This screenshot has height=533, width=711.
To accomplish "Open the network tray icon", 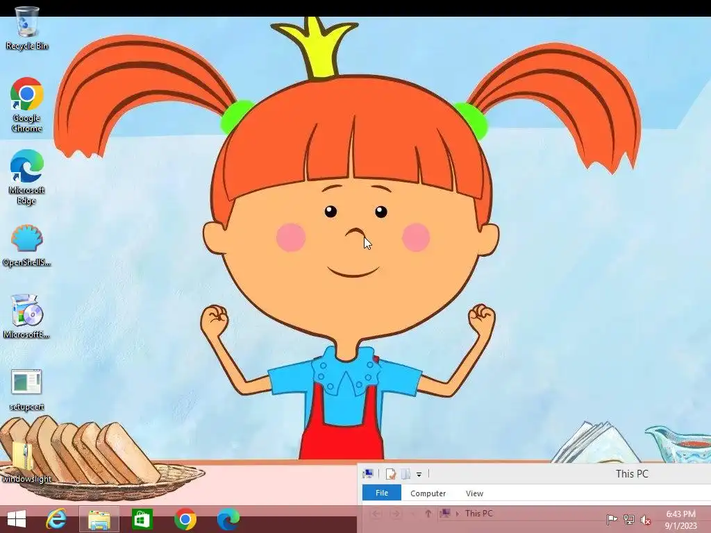I will pos(629,519).
